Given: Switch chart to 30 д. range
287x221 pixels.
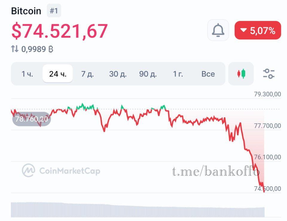Looking at the screenshot, I should (118, 74).
